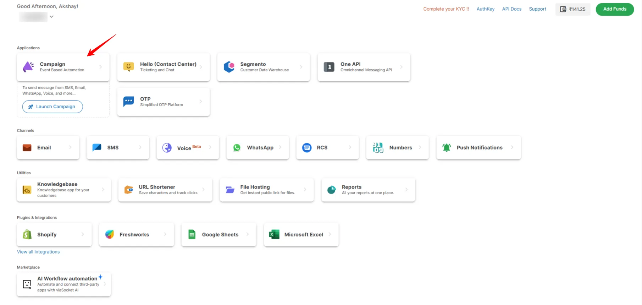Select the SMS channel label
The width and height of the screenshot is (642, 305).
(113, 148)
